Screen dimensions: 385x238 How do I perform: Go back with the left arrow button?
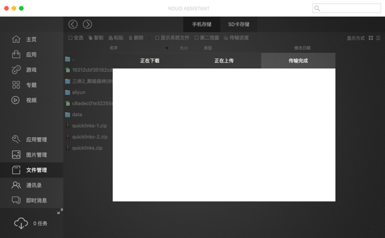click(x=73, y=24)
